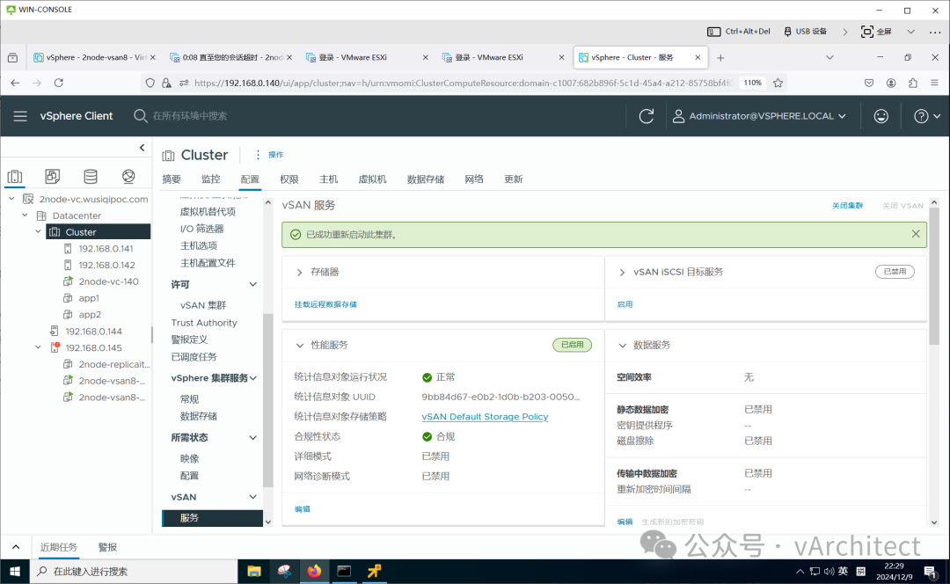Open Firefox from the taskbar
Screen dimensions: 950x584
coord(314,572)
